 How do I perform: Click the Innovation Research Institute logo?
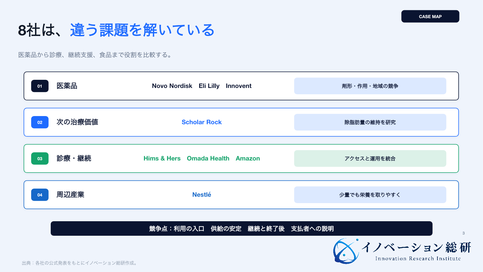[x=402, y=251]
